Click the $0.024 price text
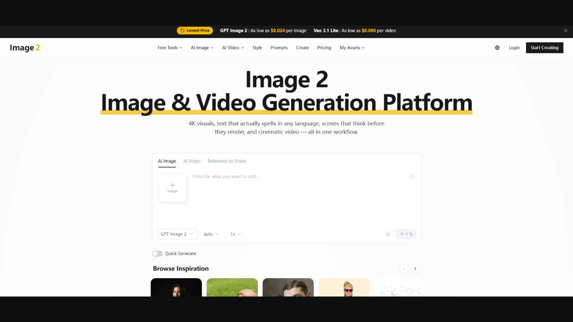 click(x=278, y=30)
